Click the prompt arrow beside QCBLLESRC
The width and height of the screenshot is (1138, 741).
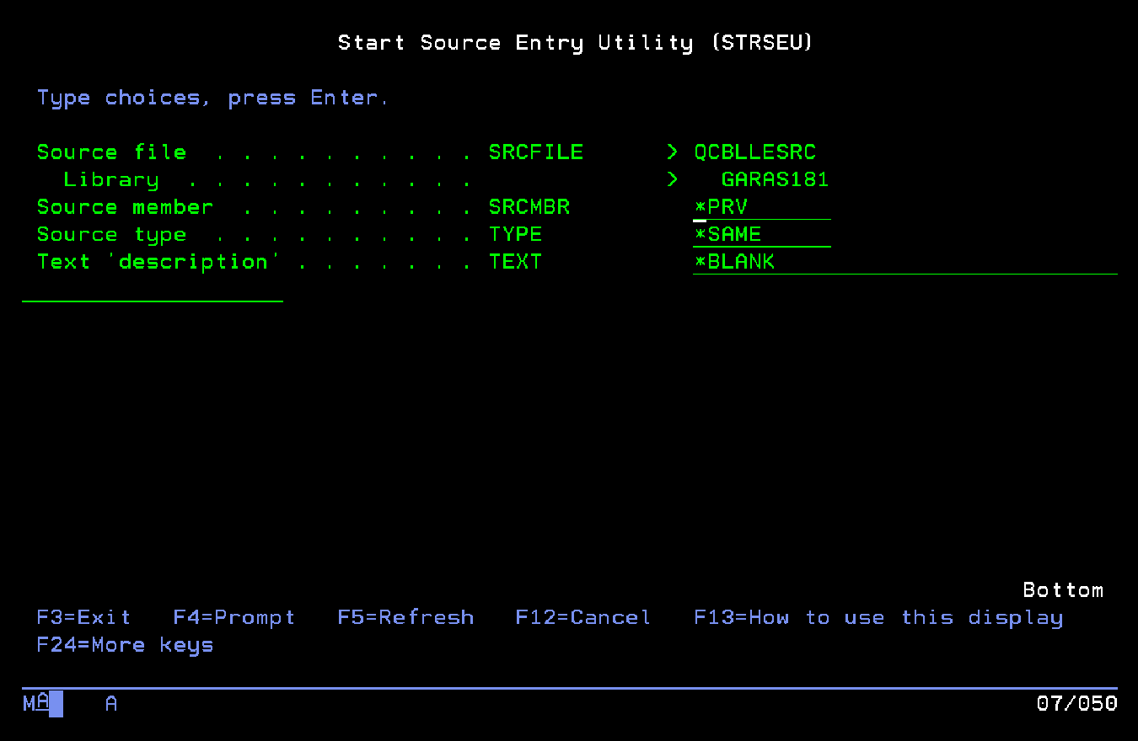671,152
